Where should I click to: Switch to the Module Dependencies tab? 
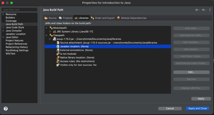132,18
